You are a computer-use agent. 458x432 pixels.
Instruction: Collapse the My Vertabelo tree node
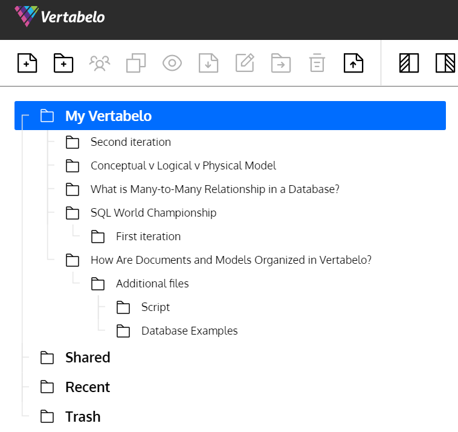[25, 116]
